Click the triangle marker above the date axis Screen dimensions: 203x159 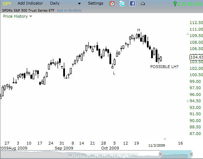165,139
